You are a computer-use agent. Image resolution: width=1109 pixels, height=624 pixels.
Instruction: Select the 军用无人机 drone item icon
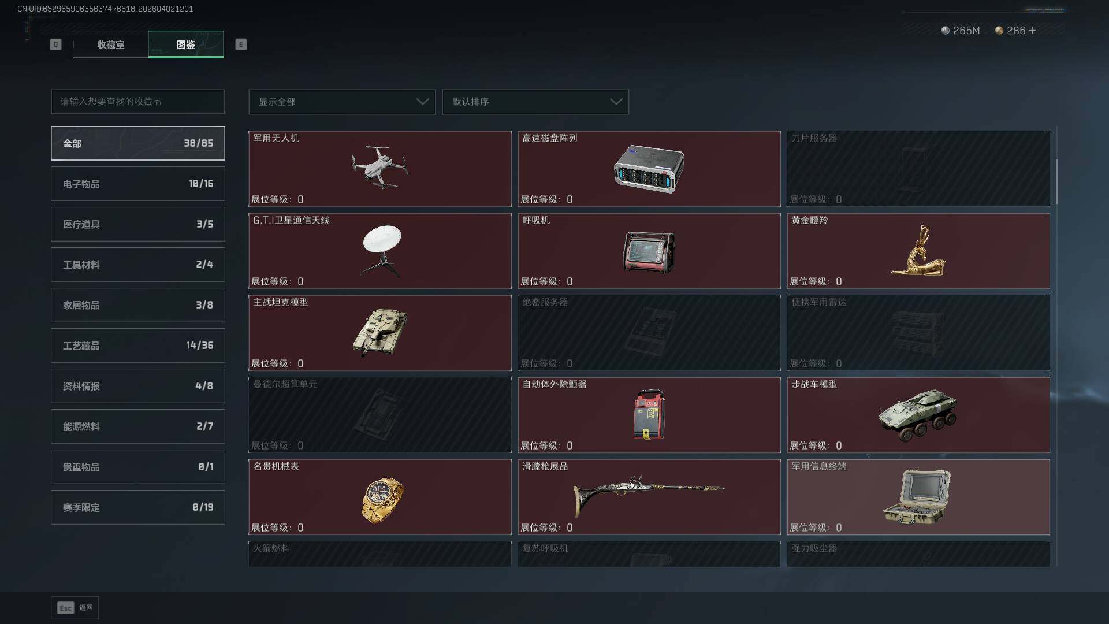379,168
